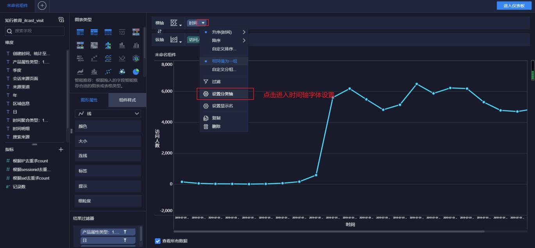Select the radar chart type icon

point(136,58)
